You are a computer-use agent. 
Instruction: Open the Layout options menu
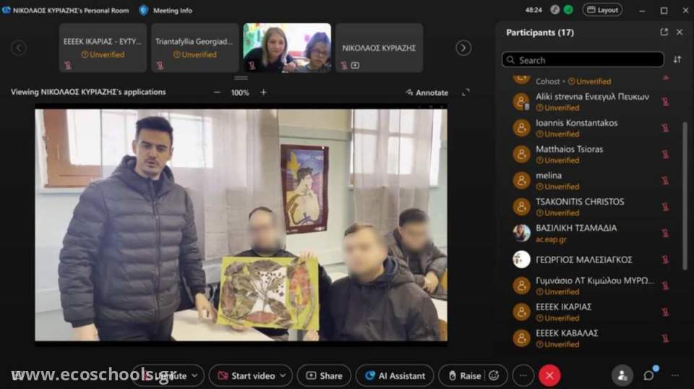coord(602,10)
